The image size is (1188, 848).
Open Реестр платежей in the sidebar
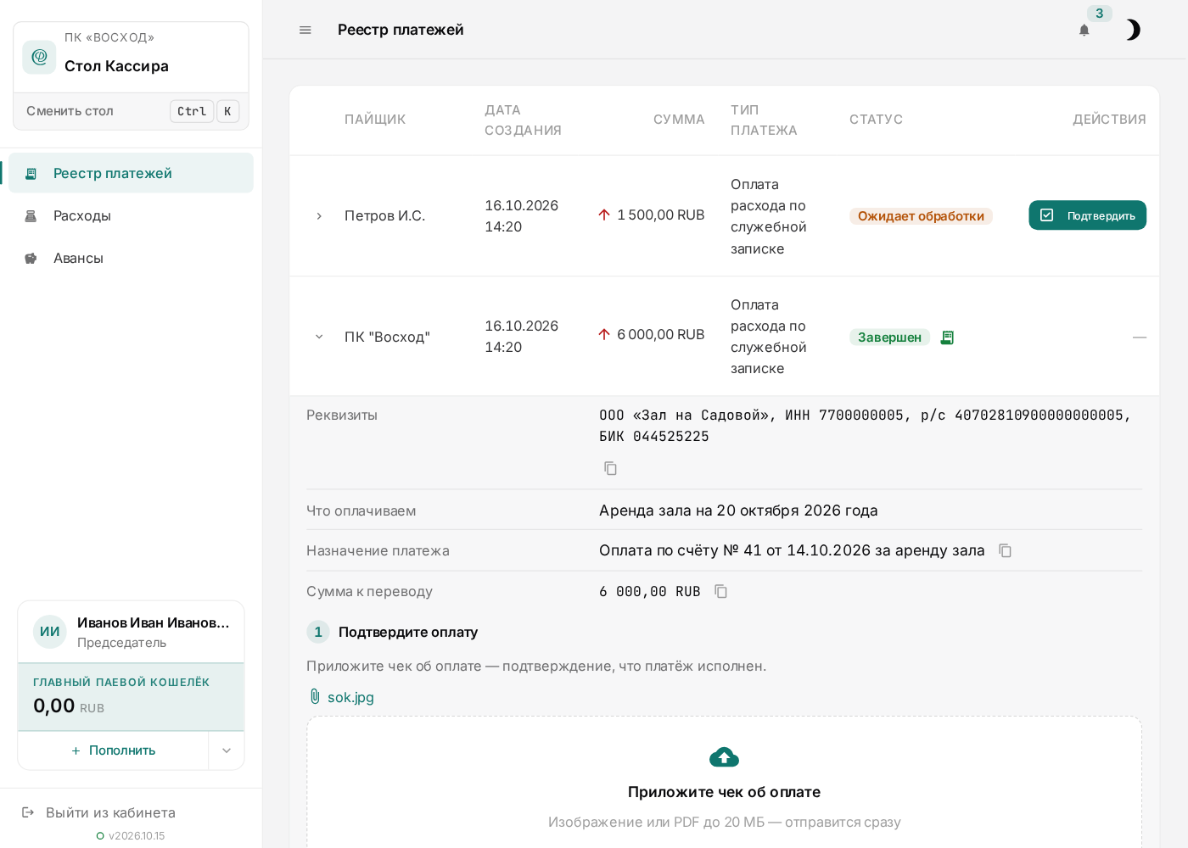pyautogui.click(x=132, y=173)
